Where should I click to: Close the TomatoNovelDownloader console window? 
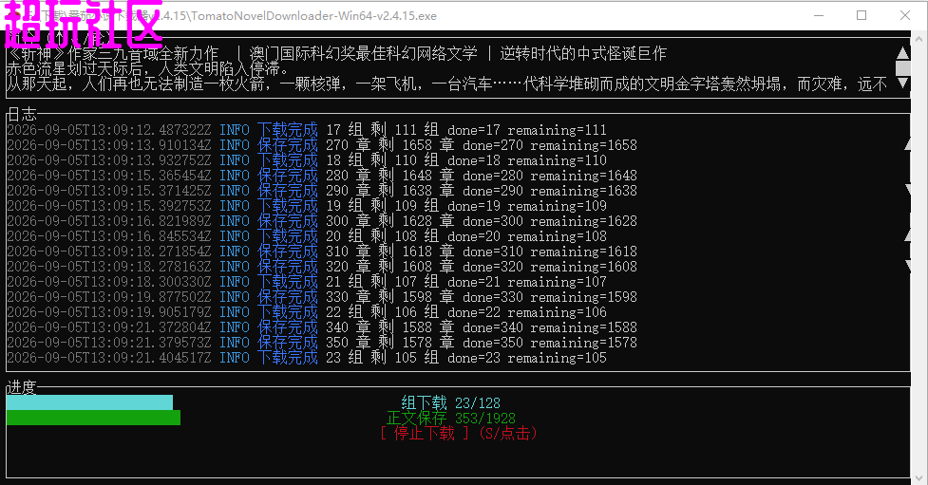(905, 15)
